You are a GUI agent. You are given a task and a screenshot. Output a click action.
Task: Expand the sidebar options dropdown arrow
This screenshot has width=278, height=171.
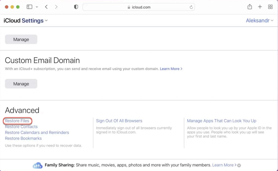pyautogui.click(x=37, y=7)
